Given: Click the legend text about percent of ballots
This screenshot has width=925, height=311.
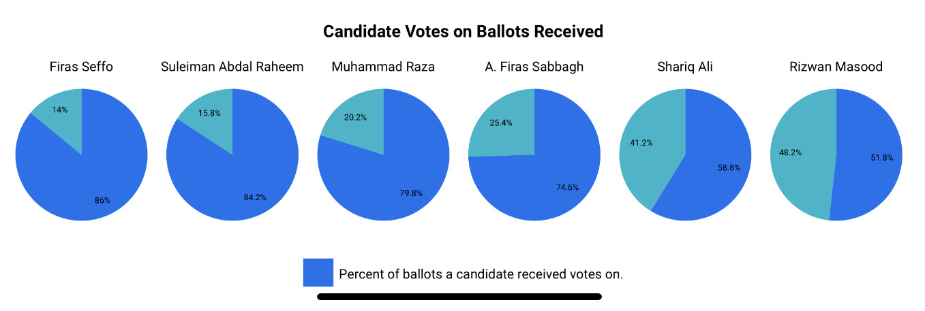Looking at the screenshot, I should coord(481,275).
